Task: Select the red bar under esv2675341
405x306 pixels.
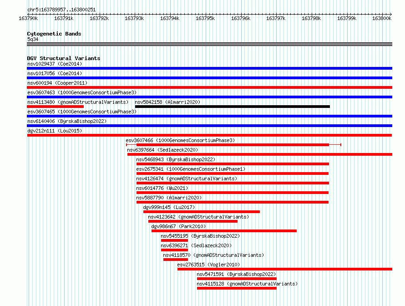Action: [232, 173]
